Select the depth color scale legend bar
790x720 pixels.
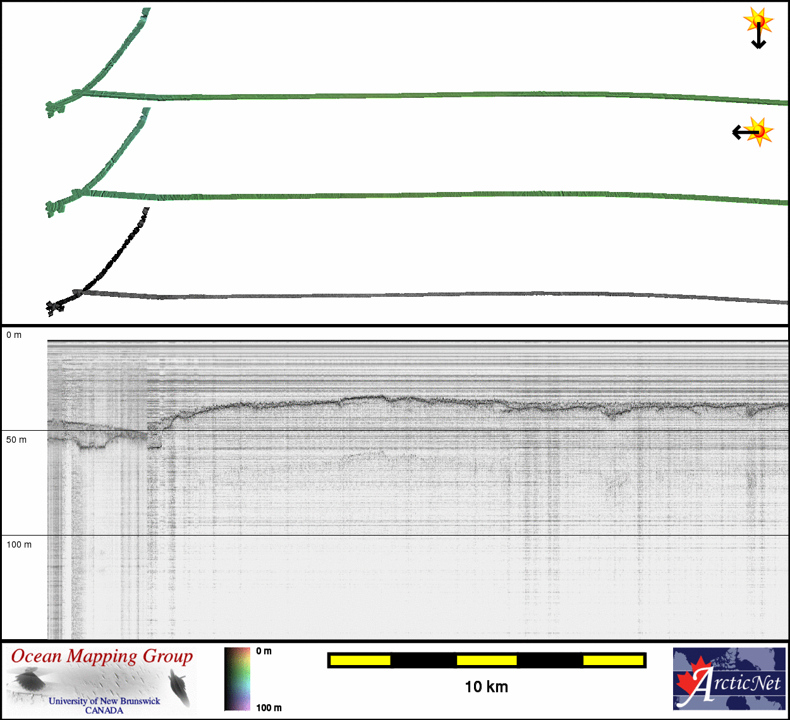pyautogui.click(x=237, y=679)
